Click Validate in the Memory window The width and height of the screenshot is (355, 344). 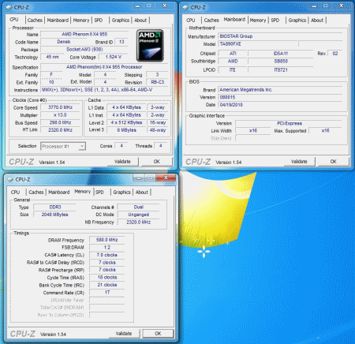pos(124,334)
